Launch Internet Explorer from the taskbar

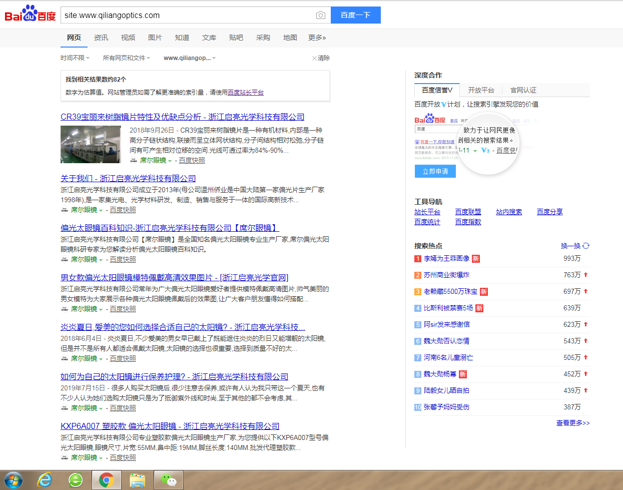point(45,480)
